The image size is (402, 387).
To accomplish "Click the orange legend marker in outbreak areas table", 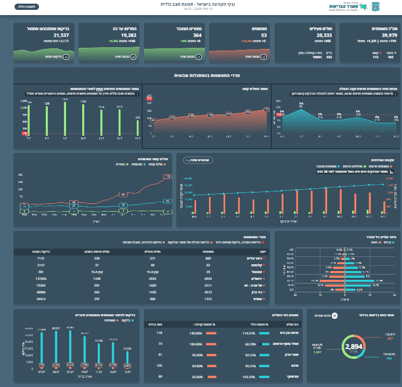I will tap(212, 242).
